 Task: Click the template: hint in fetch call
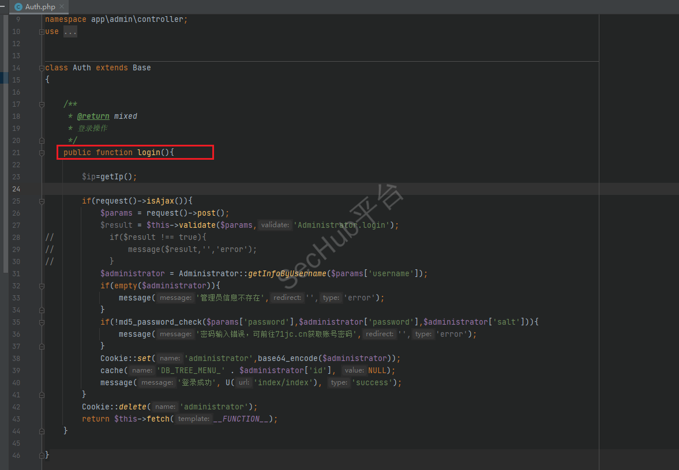(193, 419)
